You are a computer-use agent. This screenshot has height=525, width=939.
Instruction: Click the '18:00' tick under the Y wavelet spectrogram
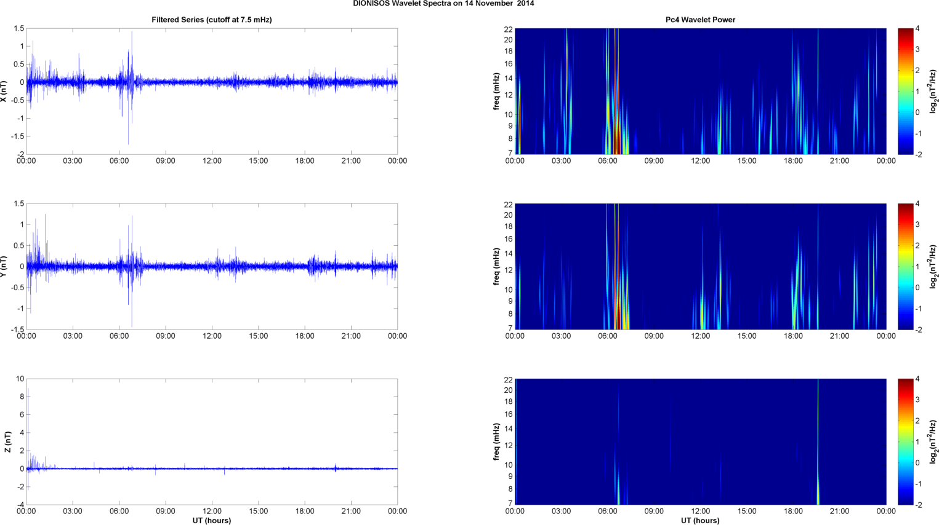point(793,336)
